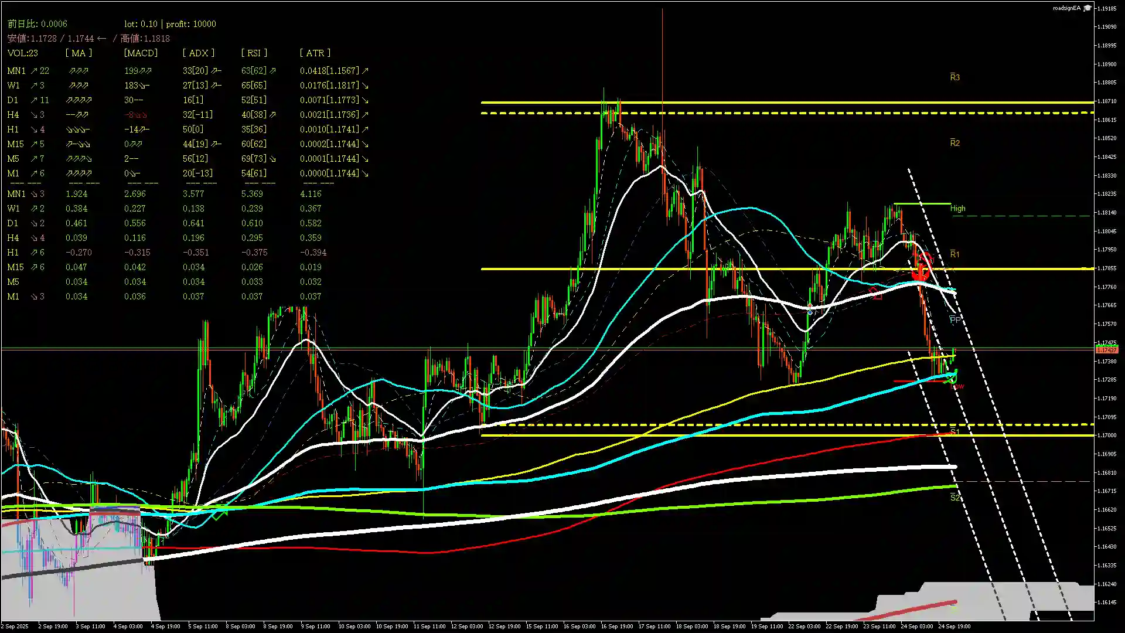
Task: Click the [ MA ] column header
Action: (79, 53)
